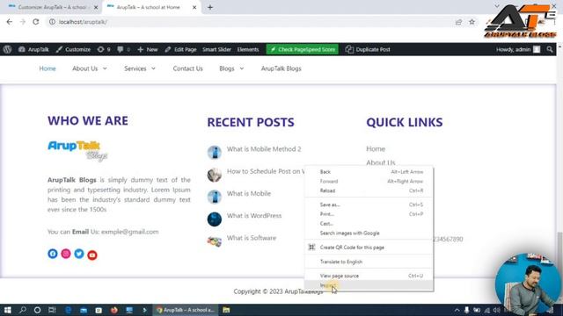
Task: Click New in the admin bar
Action: pyautogui.click(x=147, y=49)
